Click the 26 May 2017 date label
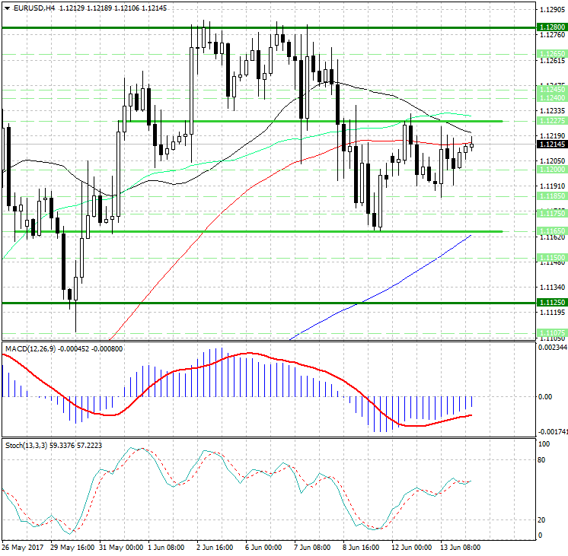This screenshot has height=556, width=568. [x=22, y=548]
